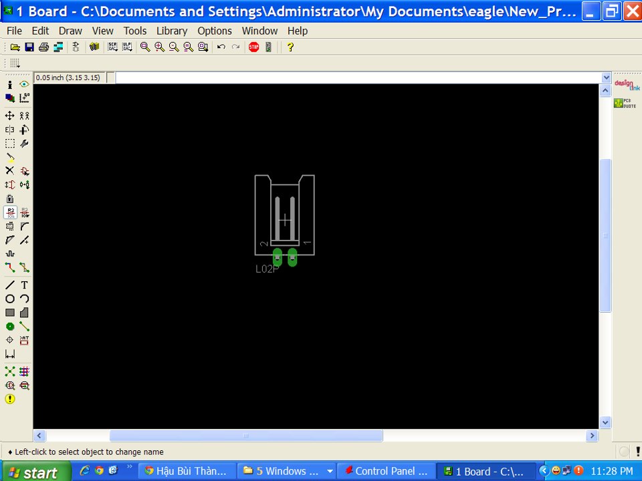Image resolution: width=642 pixels, height=481 pixels.
Task: Run the ERC check
Action: pos(10,385)
